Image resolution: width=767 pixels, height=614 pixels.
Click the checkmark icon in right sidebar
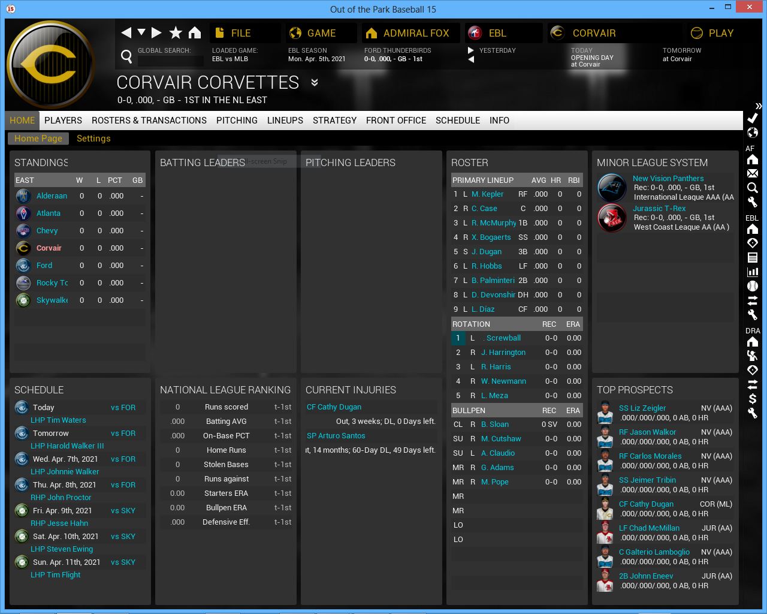(753, 118)
